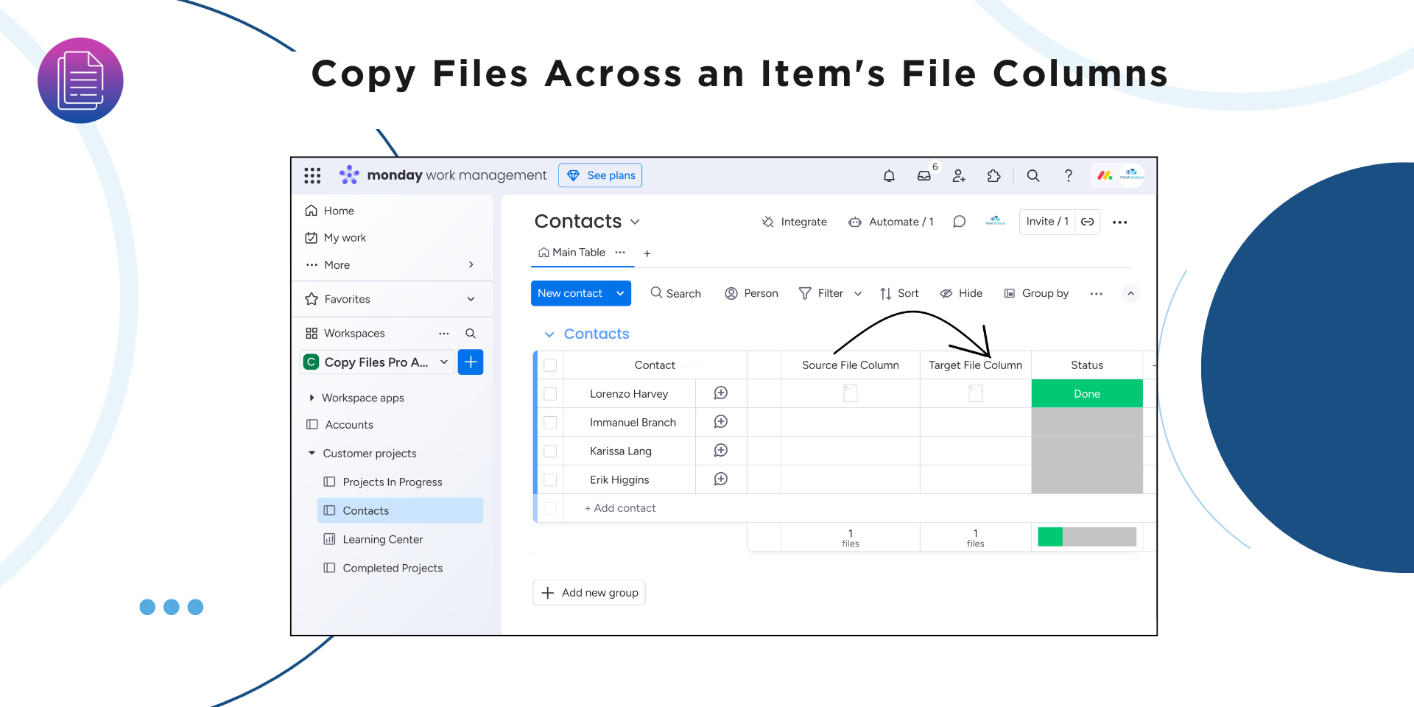
Task: Switch to the Main Table tab
Action: click(x=571, y=252)
